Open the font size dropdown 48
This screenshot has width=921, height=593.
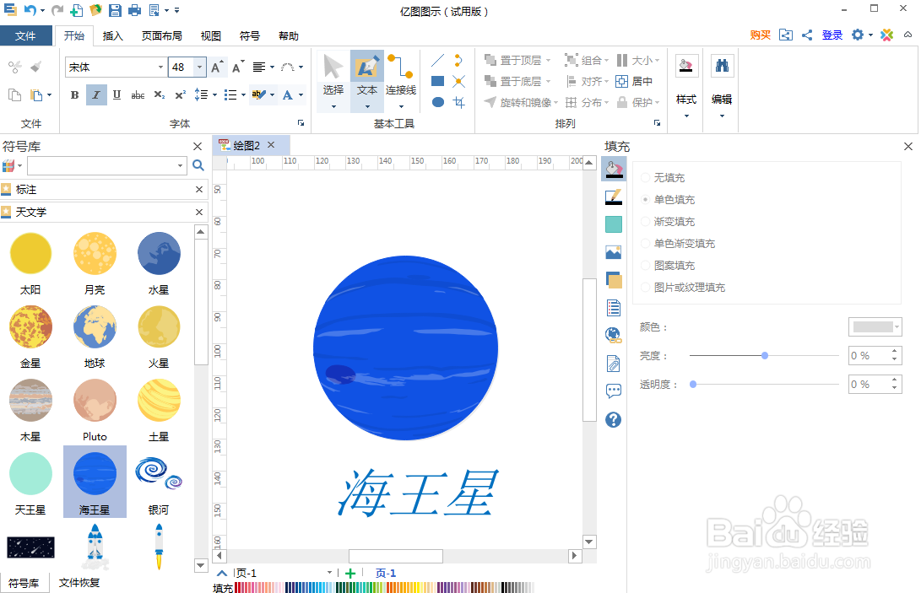coord(200,67)
